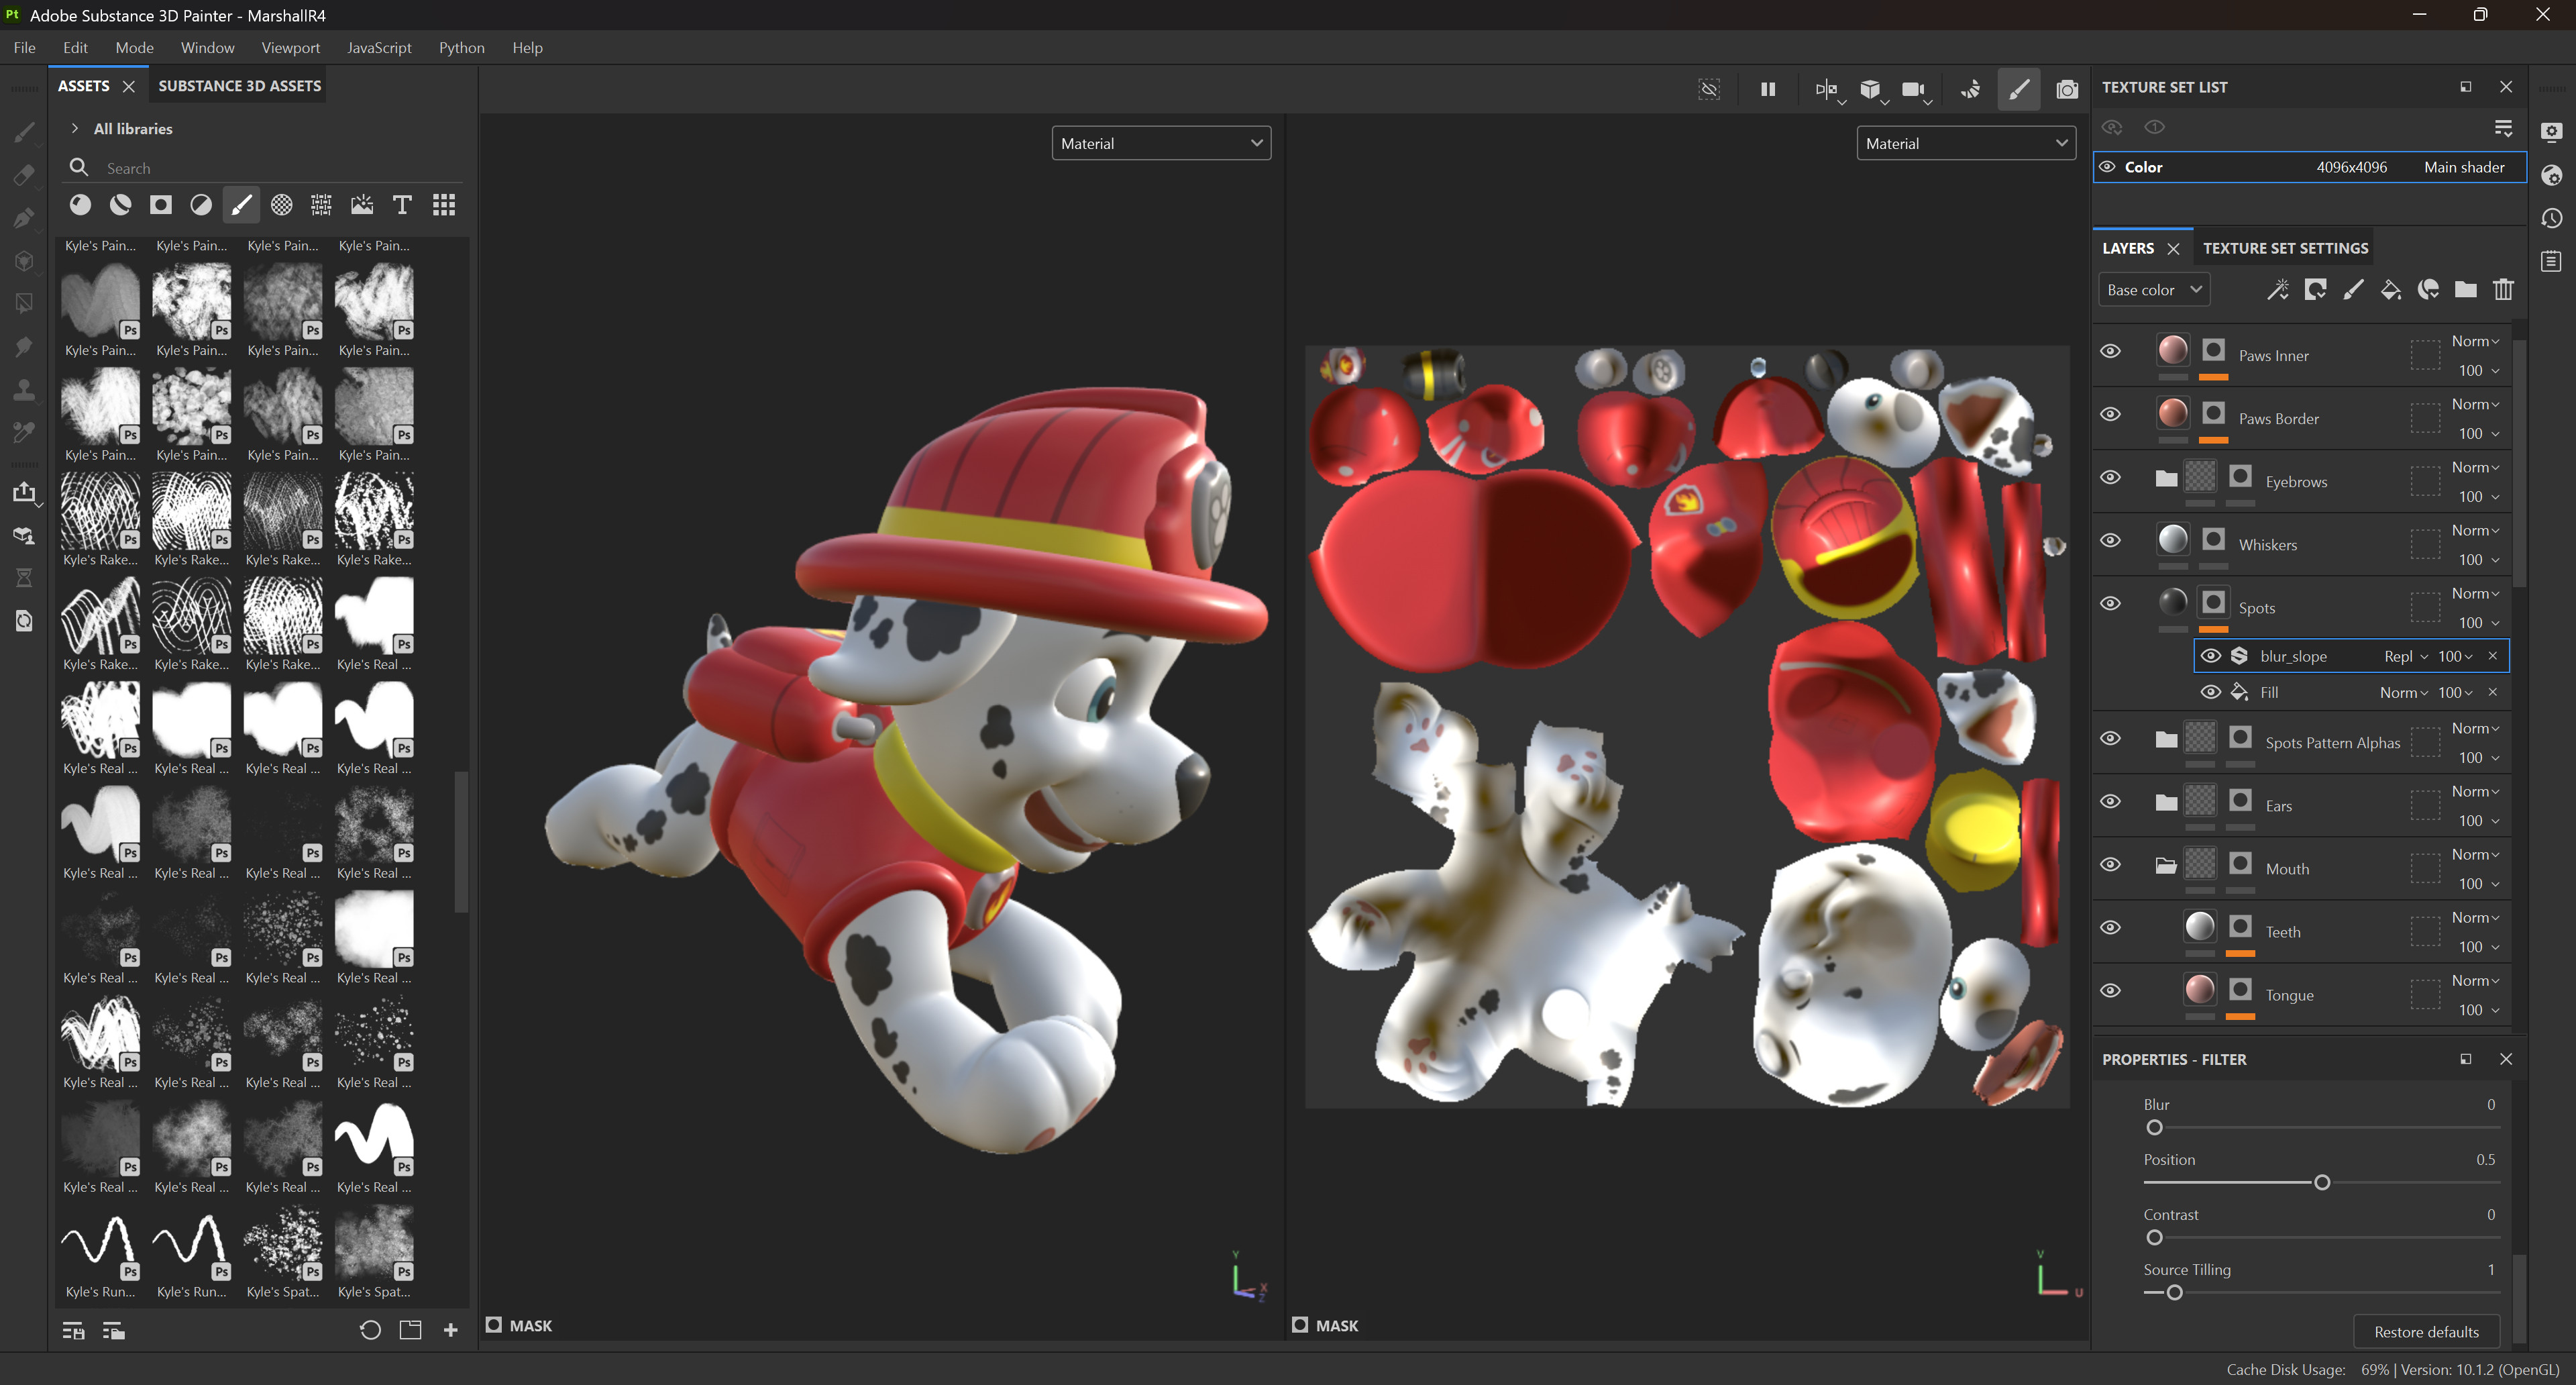Select the Material picker eyedropper tool
The height and width of the screenshot is (1385, 2576).
point(24,432)
